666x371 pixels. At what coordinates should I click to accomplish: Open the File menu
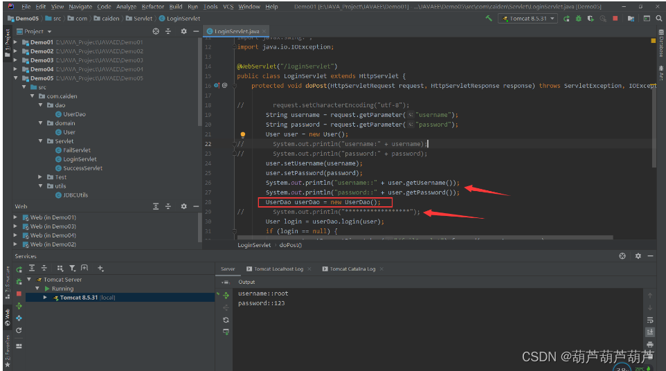(26, 6)
